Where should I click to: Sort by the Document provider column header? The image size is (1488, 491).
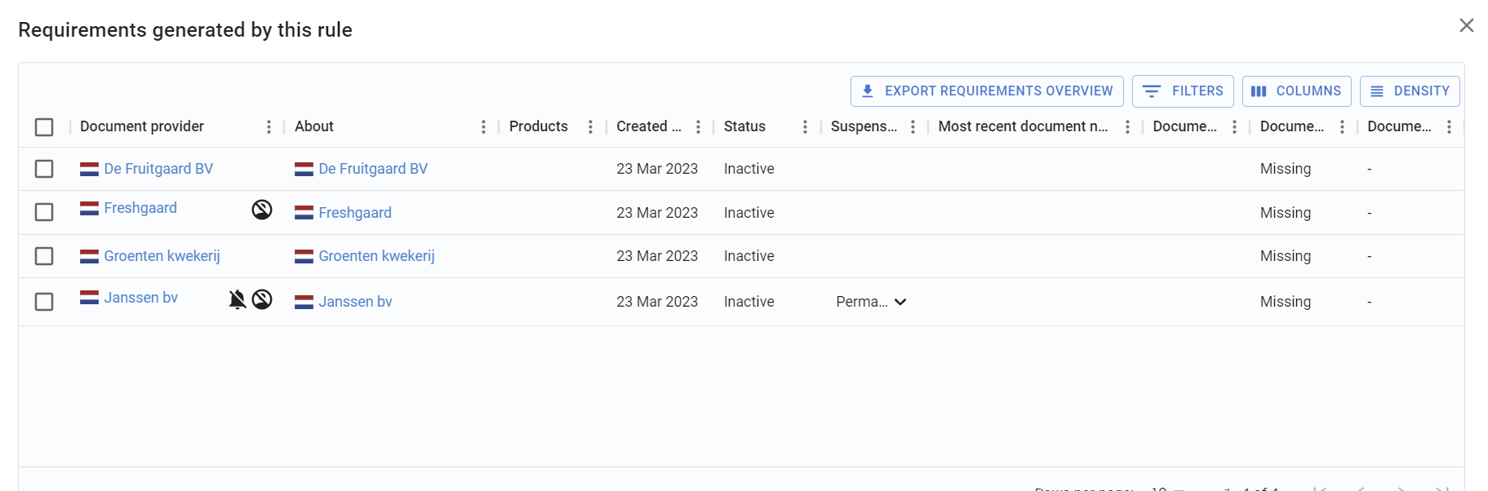142,126
